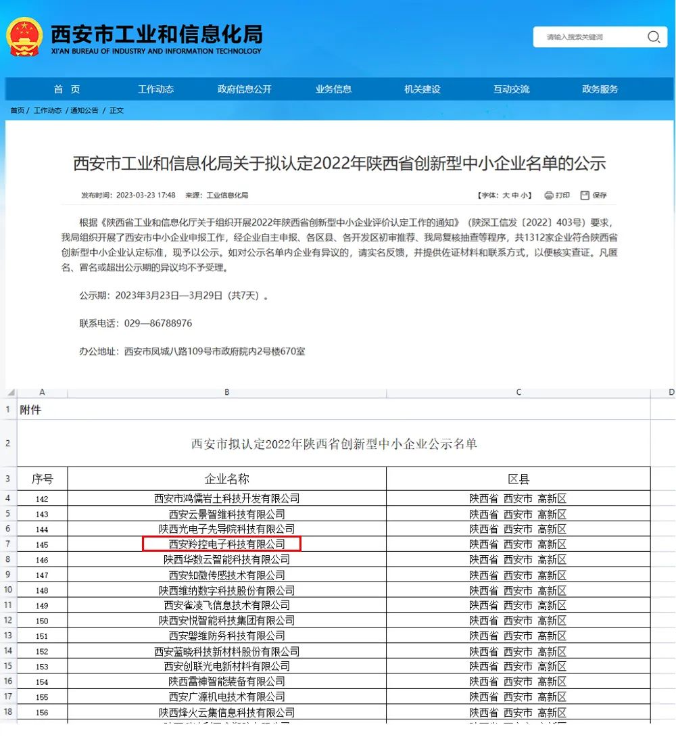Viewport: 676px width, 737px height.
Task: Click the save icon (保存)
Action: (x=585, y=195)
